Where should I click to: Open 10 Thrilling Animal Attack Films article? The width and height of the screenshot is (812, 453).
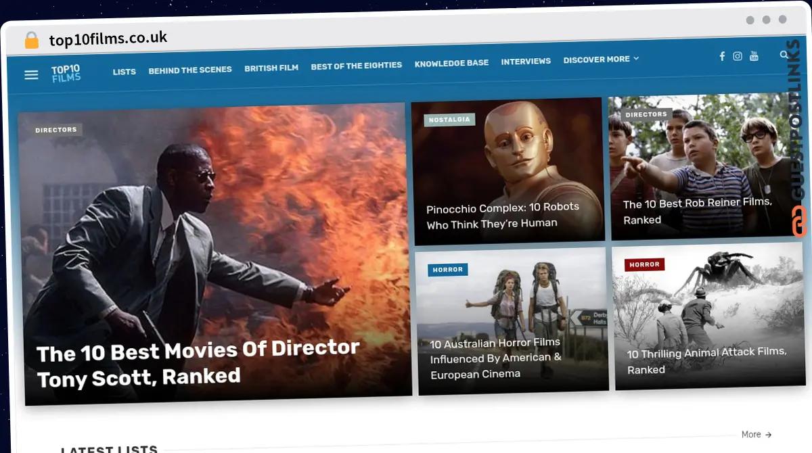(x=706, y=360)
